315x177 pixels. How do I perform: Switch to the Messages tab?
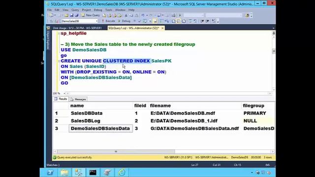78,99
